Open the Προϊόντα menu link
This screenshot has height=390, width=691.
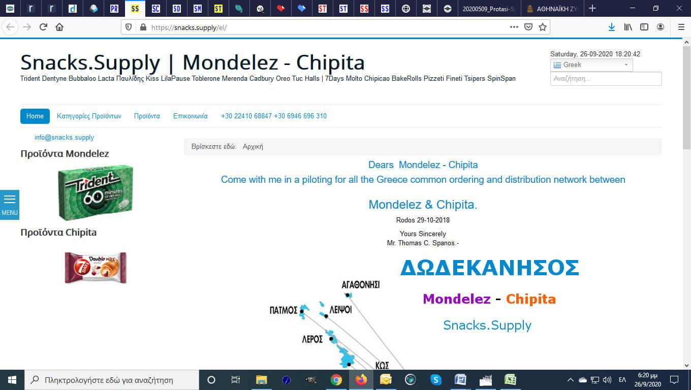pos(147,116)
